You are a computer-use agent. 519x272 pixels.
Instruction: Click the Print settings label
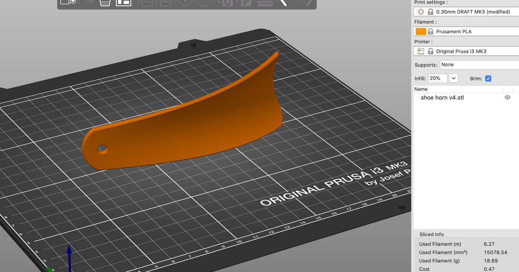431,3
